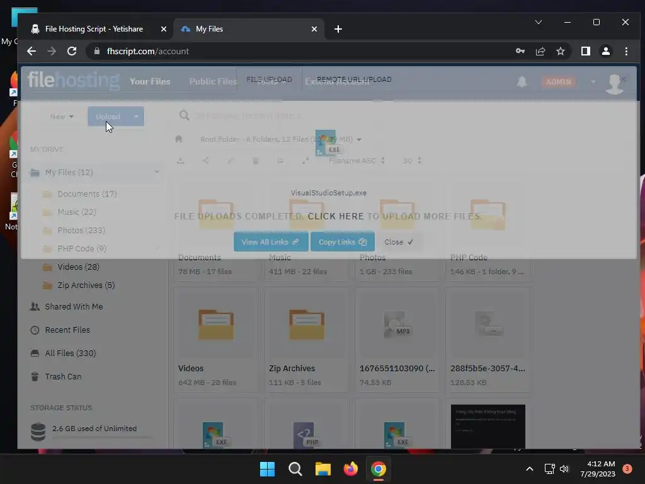645x484 pixels.
Task: Open the Zip Archives folder thumbnail
Action: 307,325
